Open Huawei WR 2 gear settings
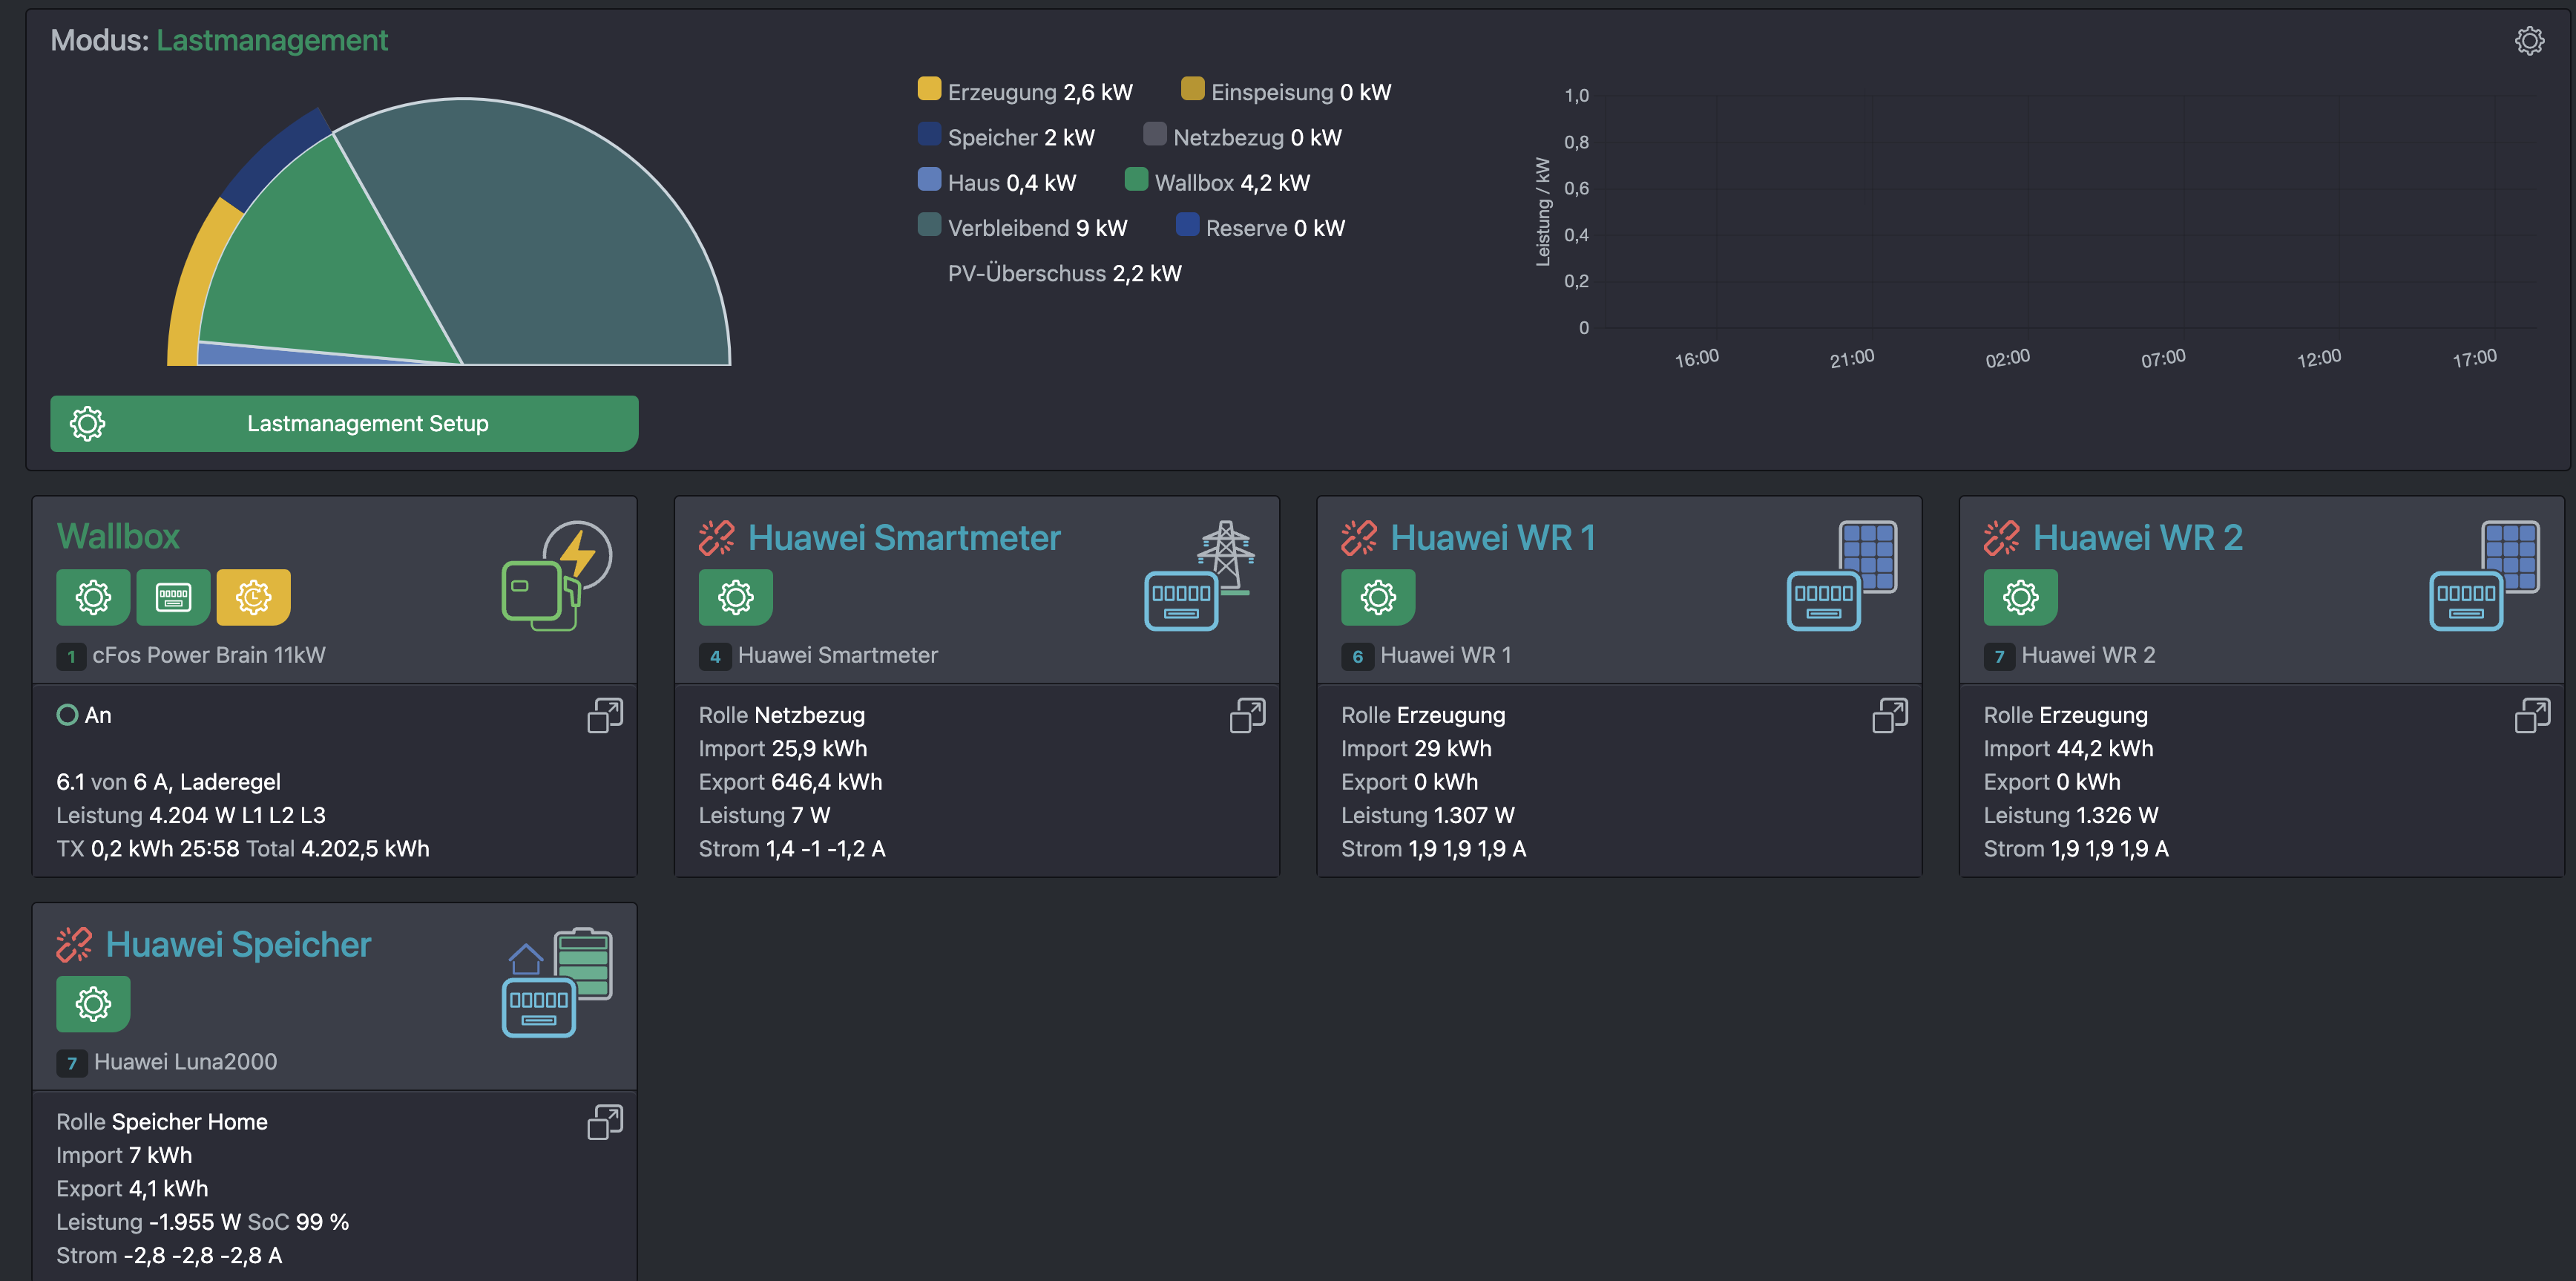Viewport: 2576px width, 1281px height. (x=2021, y=597)
